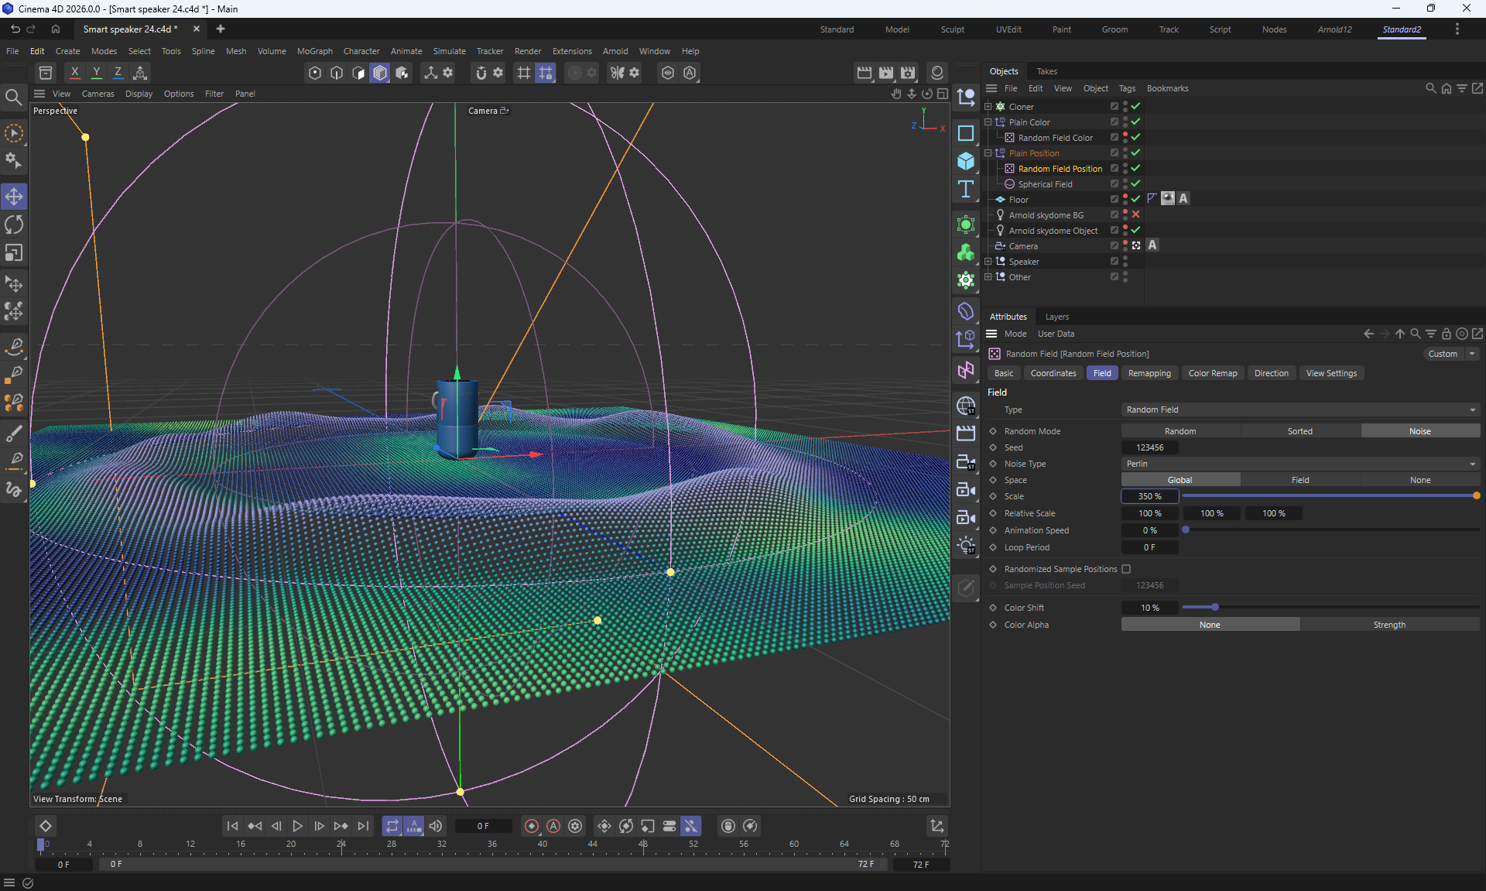The image size is (1486, 891).
Task: Disable the Spherical Field checkmark
Action: [x=1135, y=184]
